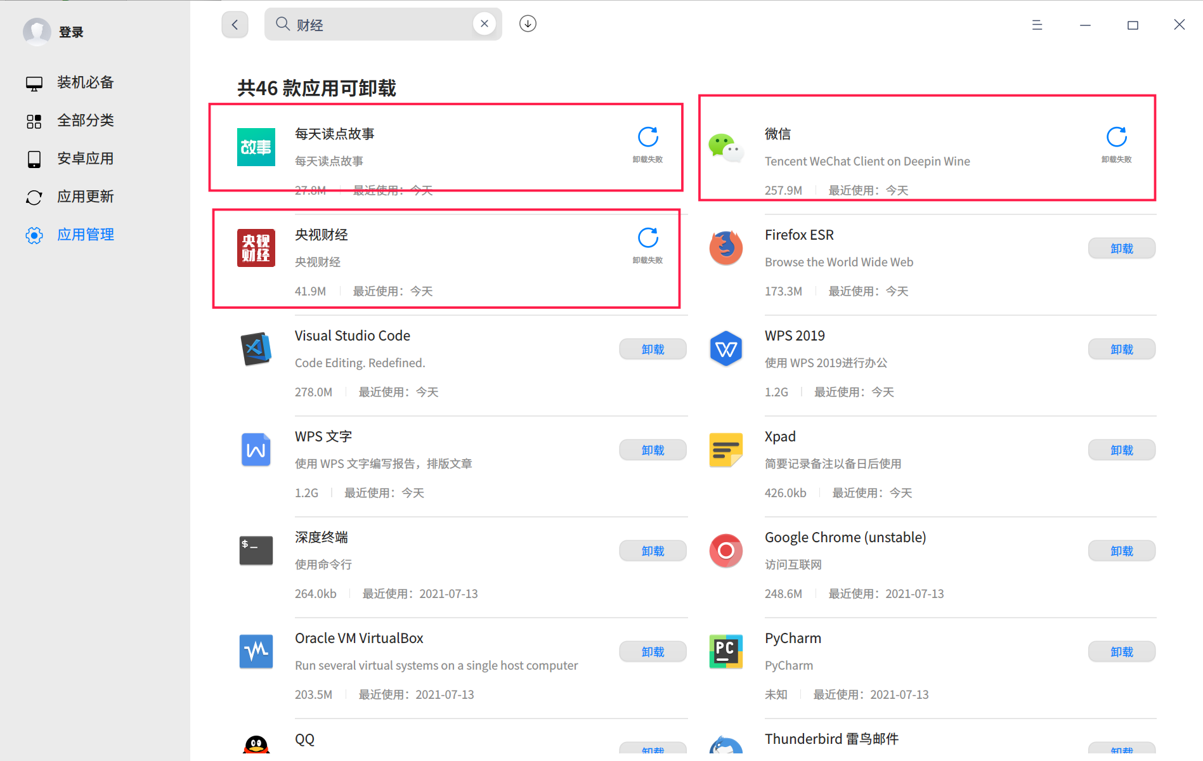Uninstall Visual Studio Code
Image resolution: width=1203 pixels, height=761 pixels.
pyautogui.click(x=653, y=349)
